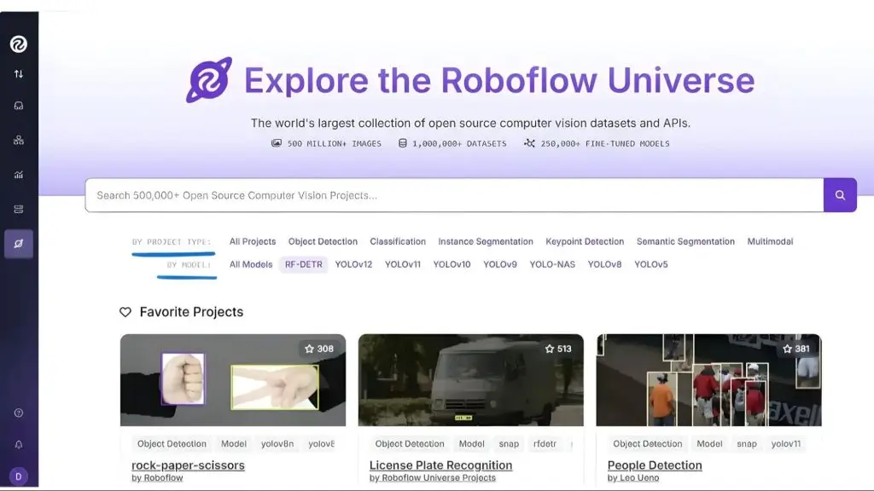Open the sort arrows icon in sidebar

click(17, 74)
